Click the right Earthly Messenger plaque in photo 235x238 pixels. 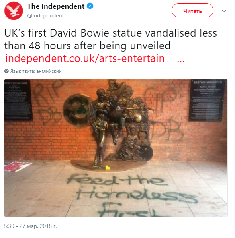207,100
